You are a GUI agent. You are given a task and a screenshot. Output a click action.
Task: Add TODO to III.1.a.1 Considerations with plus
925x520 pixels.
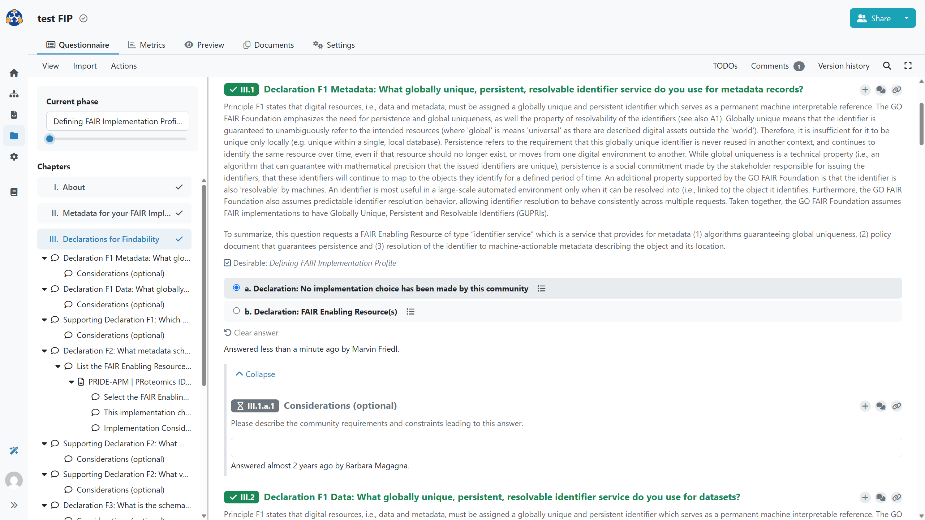coord(865,406)
